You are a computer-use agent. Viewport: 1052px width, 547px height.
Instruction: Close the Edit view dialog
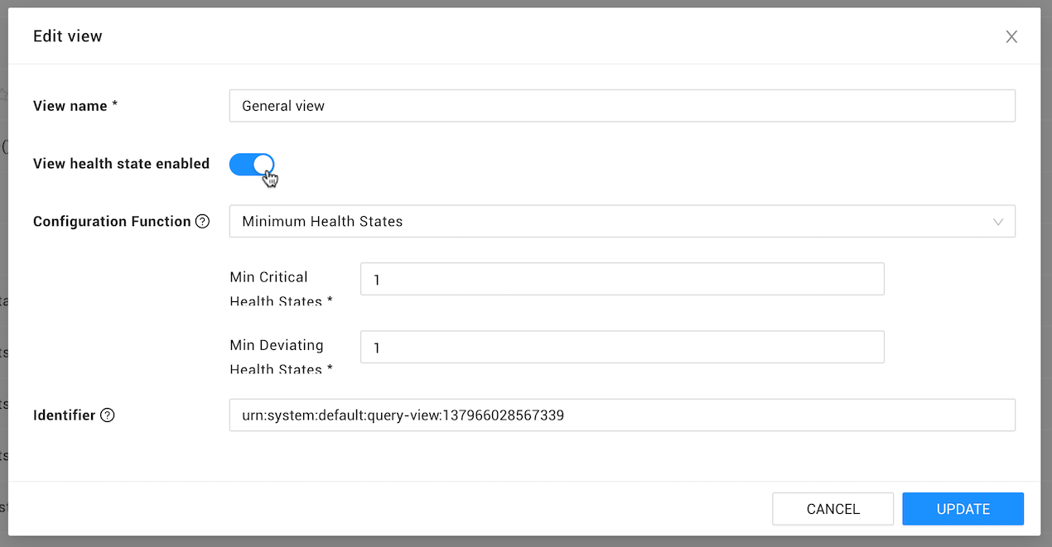click(x=1011, y=36)
